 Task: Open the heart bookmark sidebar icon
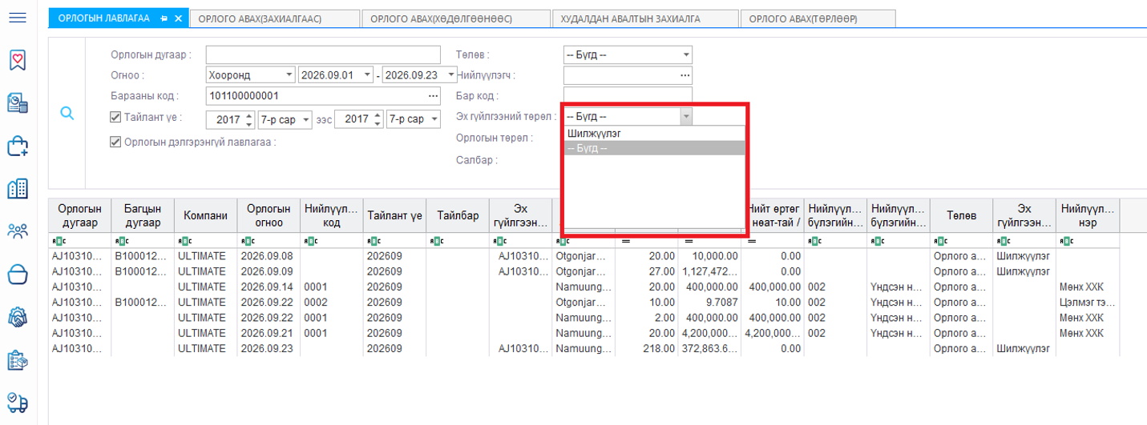click(x=18, y=60)
